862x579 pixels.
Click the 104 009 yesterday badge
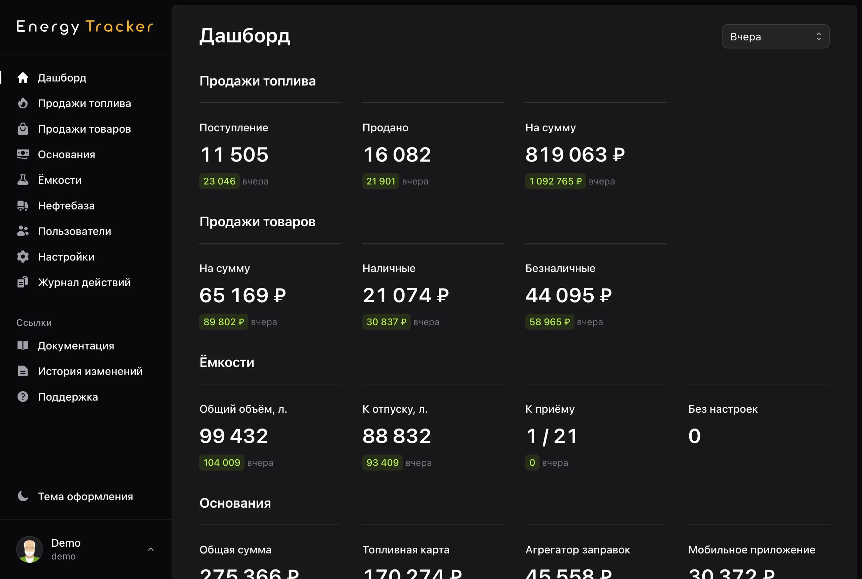click(x=222, y=463)
